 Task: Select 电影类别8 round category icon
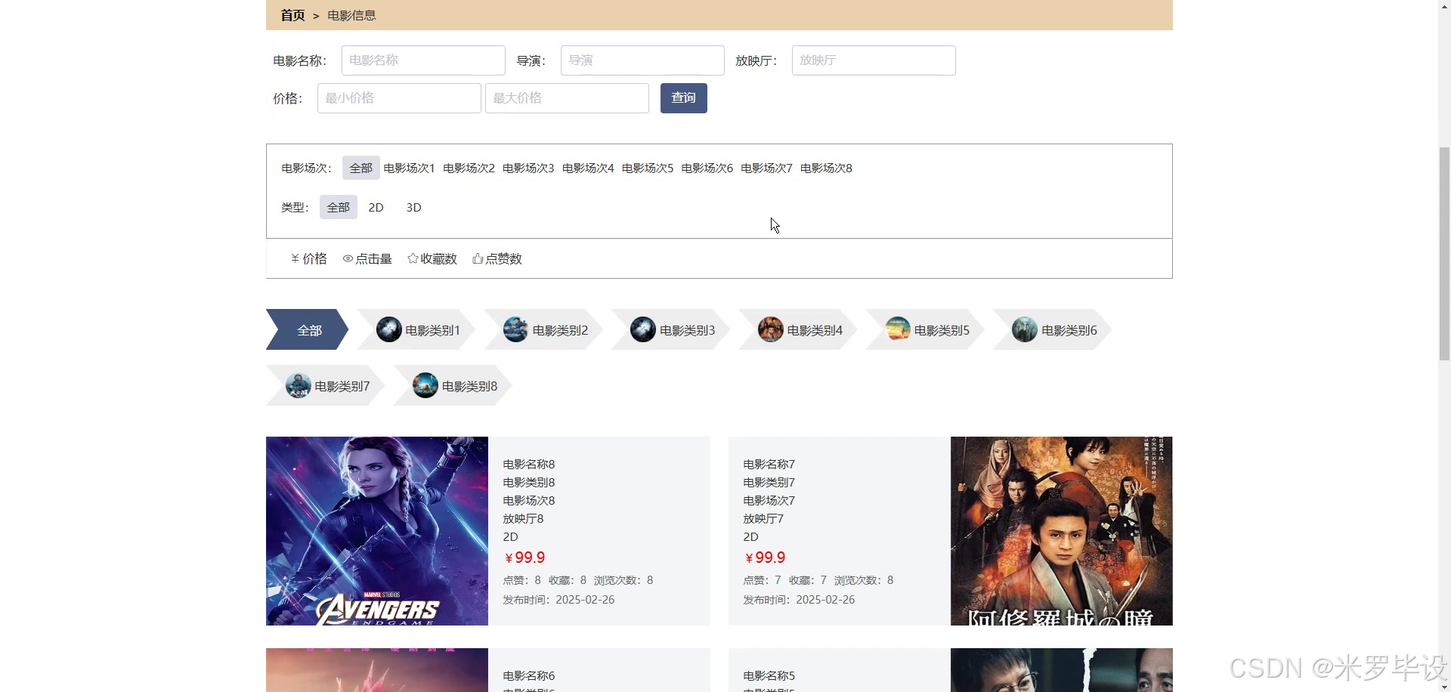coord(425,385)
